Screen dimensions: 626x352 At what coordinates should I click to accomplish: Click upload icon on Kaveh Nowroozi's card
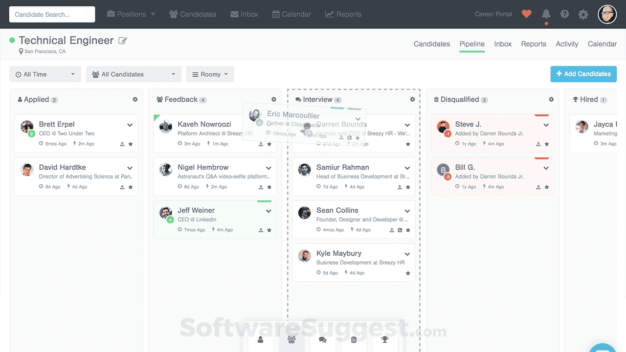(261, 144)
